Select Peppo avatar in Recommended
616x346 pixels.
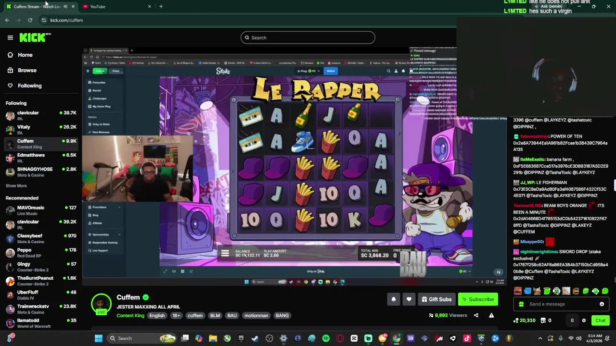tap(10, 252)
